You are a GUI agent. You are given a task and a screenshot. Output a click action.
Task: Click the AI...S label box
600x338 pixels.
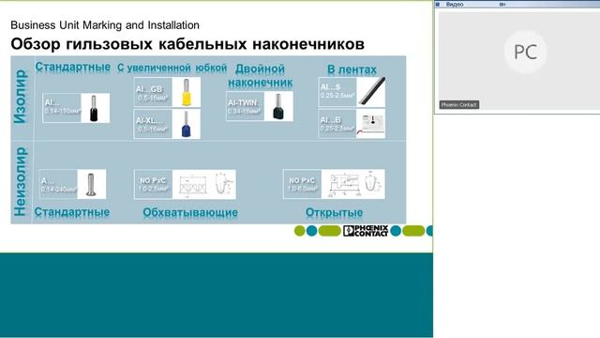tap(337, 92)
